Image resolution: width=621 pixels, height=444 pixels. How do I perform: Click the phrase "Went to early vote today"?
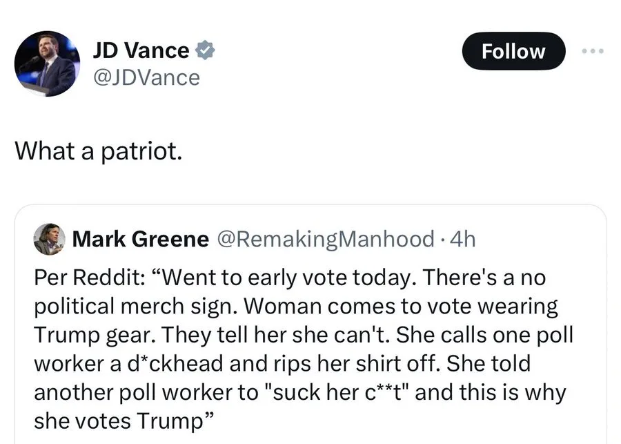[x=287, y=277]
